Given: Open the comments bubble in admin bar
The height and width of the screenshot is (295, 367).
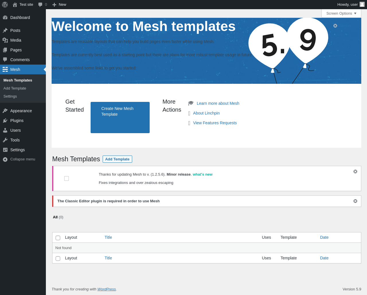Looking at the screenshot, I should tap(40, 5).
